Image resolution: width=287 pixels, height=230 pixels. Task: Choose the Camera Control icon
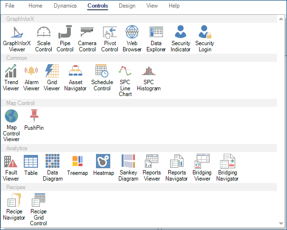tap(87, 38)
